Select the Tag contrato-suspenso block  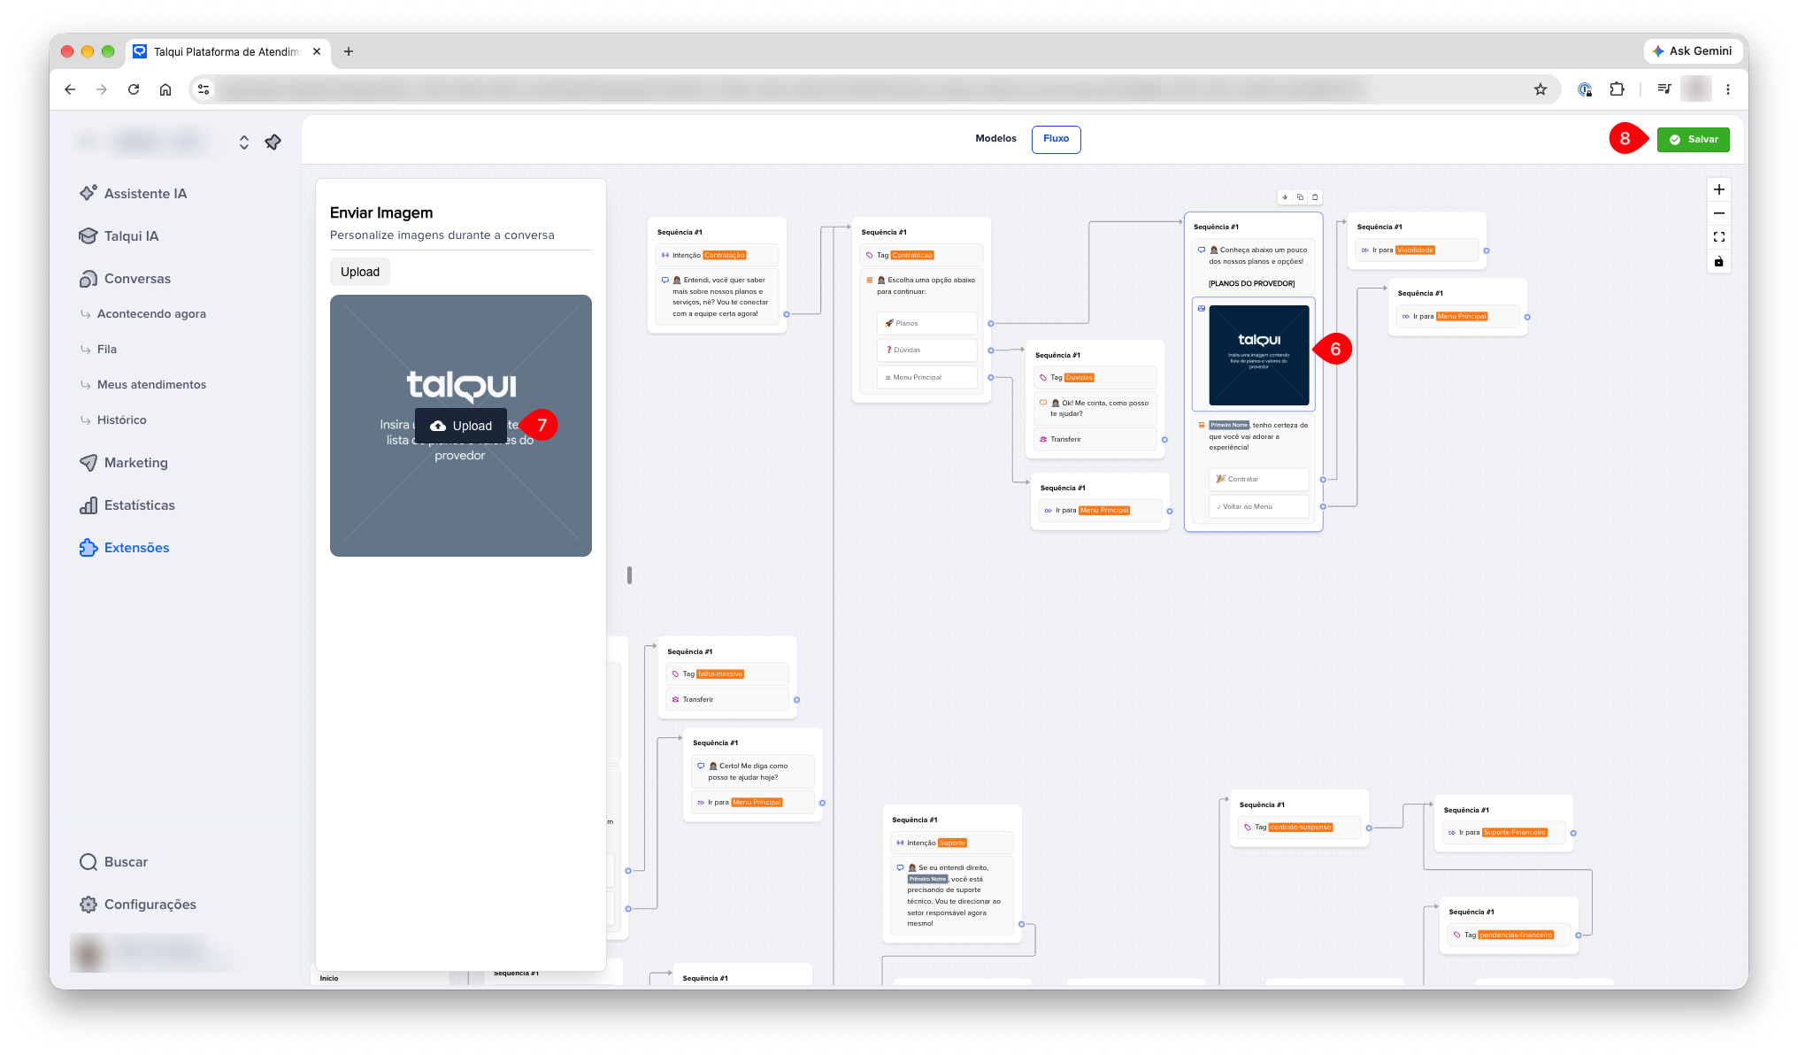(1299, 827)
